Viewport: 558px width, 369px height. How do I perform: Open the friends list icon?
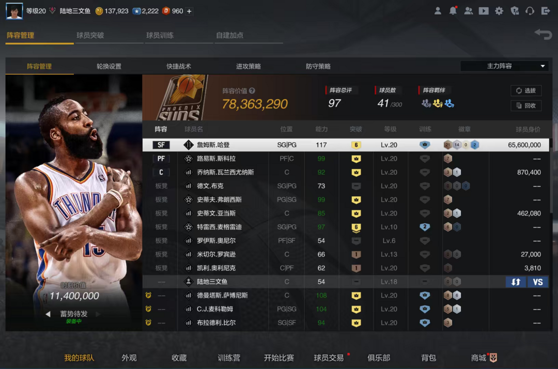[468, 11]
